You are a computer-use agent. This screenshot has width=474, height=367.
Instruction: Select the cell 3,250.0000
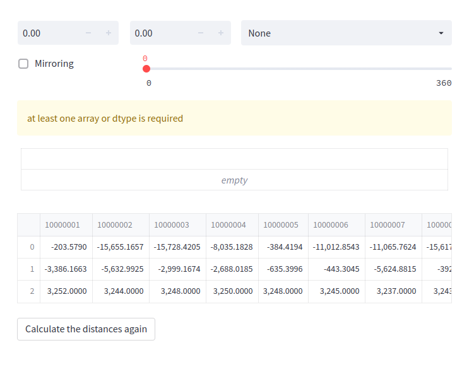232,291
